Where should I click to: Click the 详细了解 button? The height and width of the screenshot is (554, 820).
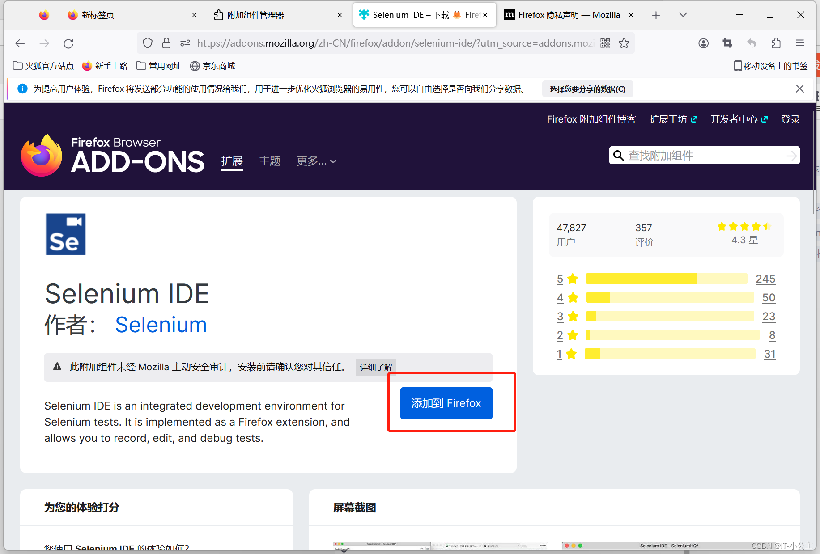click(x=376, y=367)
